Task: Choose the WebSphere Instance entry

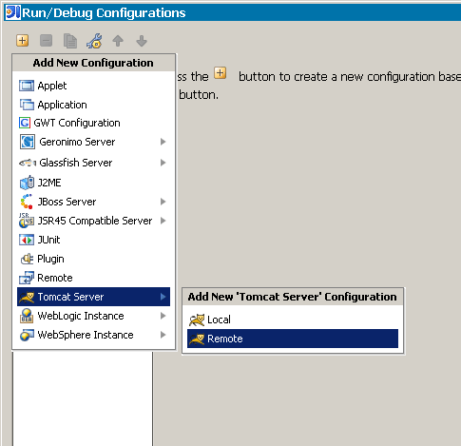Action: (x=93, y=335)
